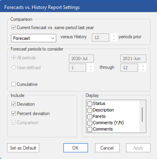The image size is (157, 159).
Task: Check the Comments (Y/N) display option
Action: coord(89,123)
